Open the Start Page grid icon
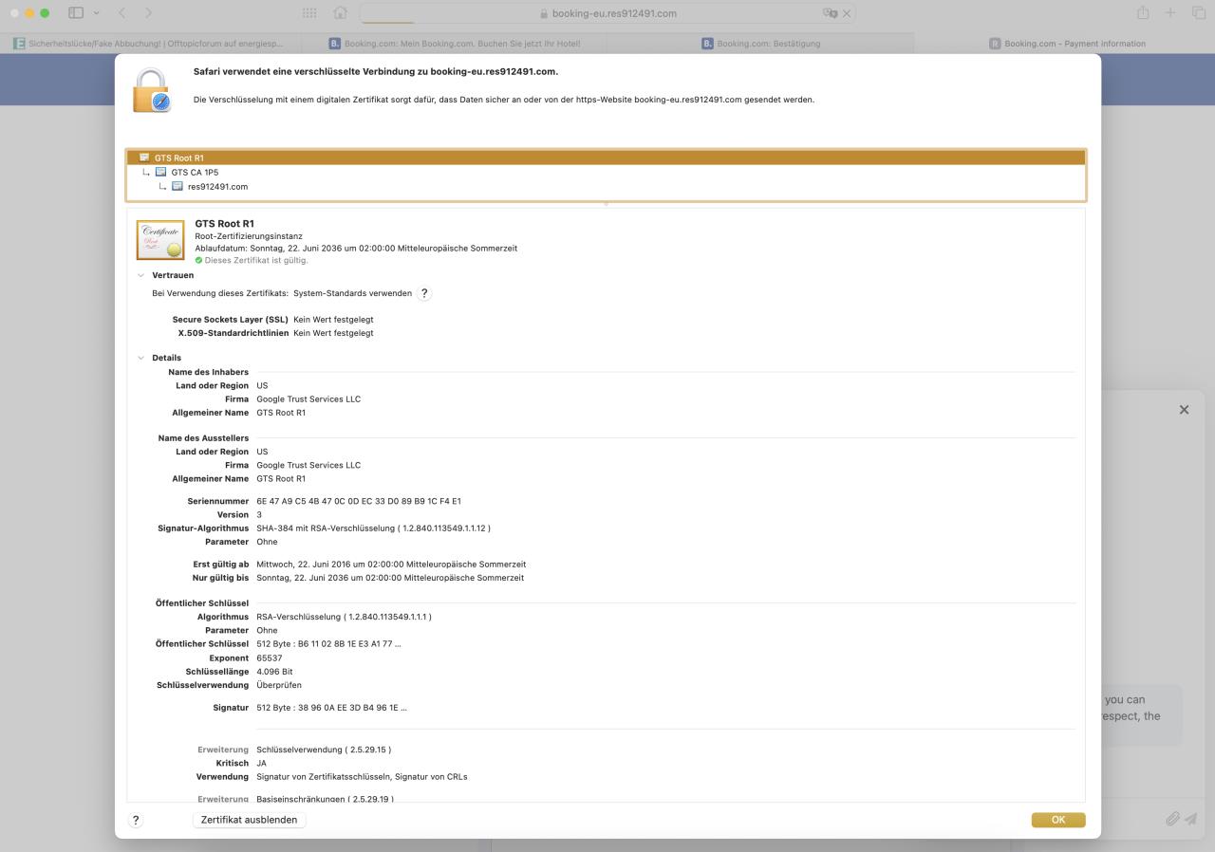Viewport: 1215px width, 852px height. pos(309,12)
